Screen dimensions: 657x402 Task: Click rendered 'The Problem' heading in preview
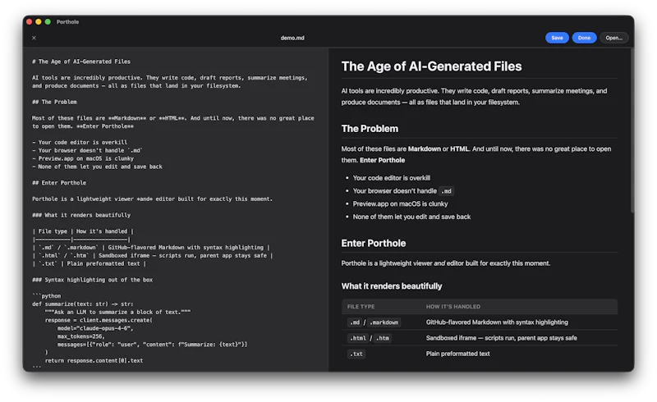click(x=370, y=129)
